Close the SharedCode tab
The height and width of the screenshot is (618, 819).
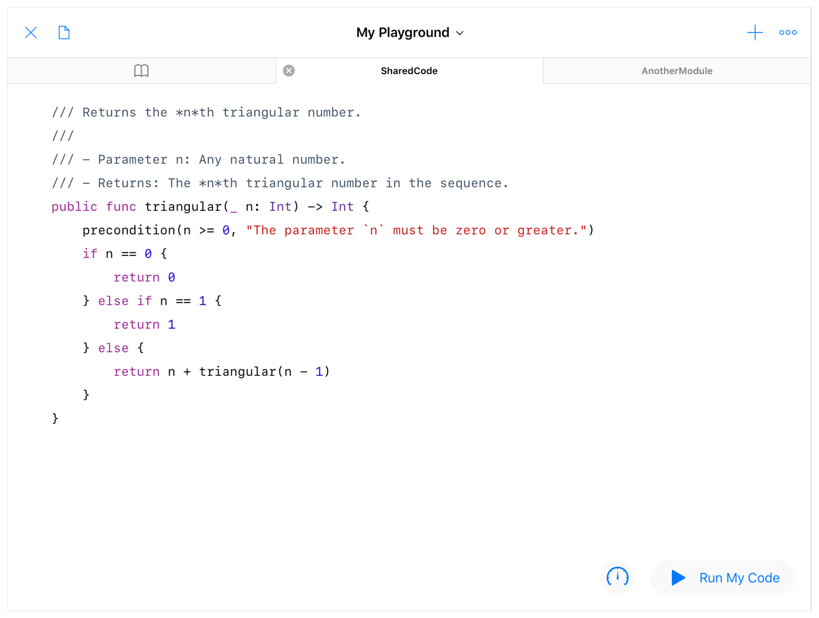click(289, 71)
